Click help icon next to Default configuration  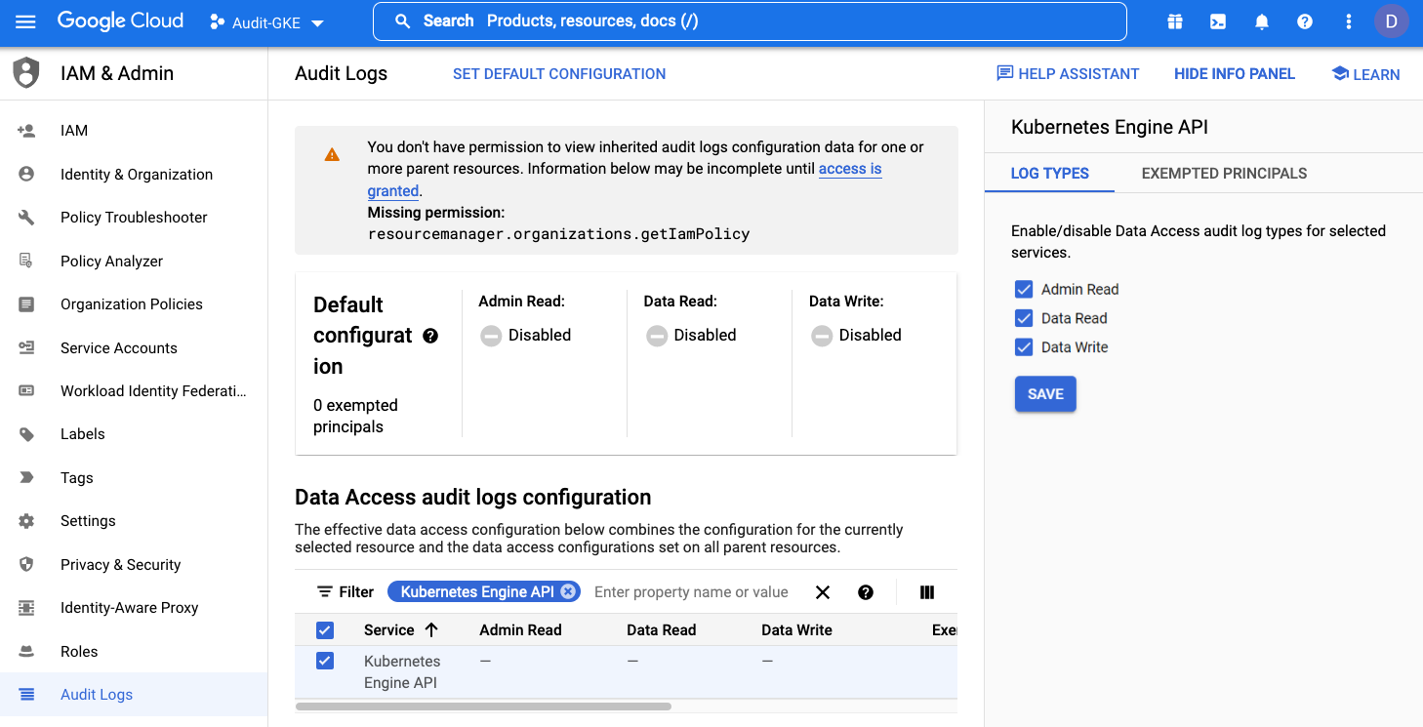(x=430, y=336)
